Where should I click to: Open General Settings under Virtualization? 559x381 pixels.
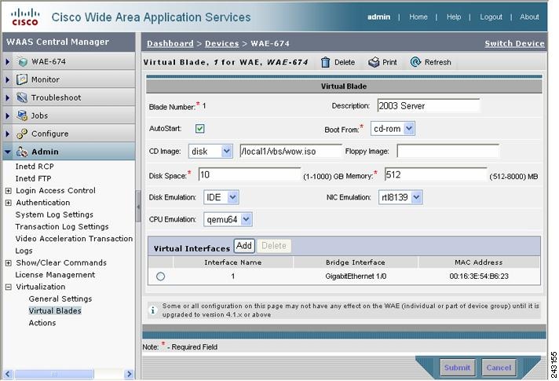60,299
